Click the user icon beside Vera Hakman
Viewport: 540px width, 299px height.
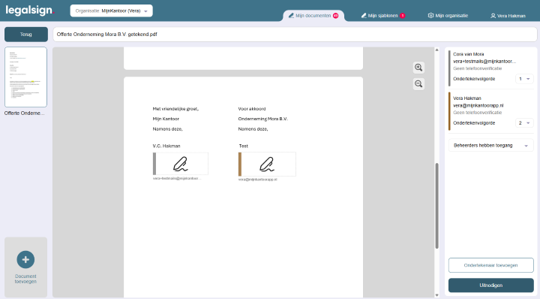[493, 16]
